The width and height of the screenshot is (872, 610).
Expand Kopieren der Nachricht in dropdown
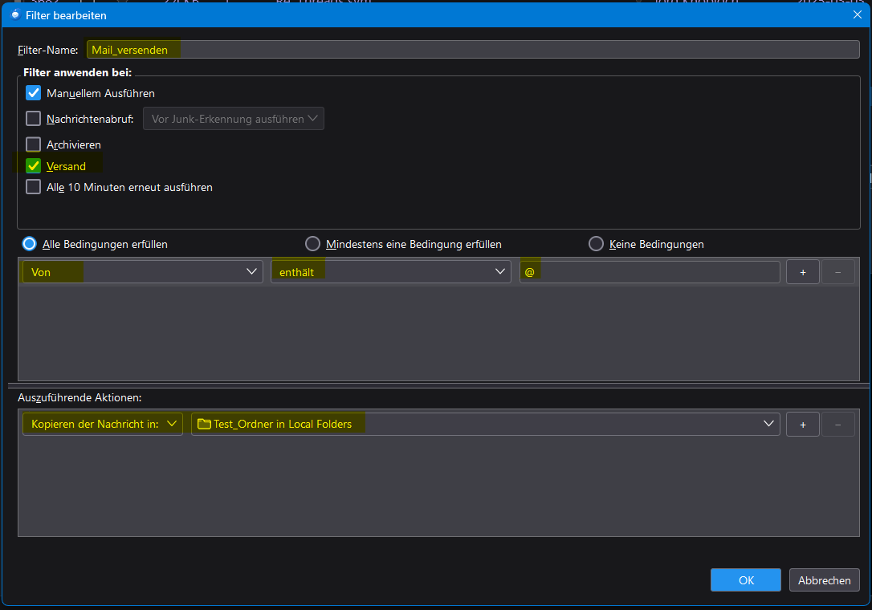pyautogui.click(x=103, y=424)
